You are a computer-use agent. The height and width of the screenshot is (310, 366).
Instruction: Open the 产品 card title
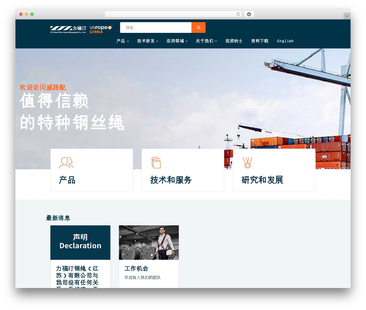tap(67, 180)
